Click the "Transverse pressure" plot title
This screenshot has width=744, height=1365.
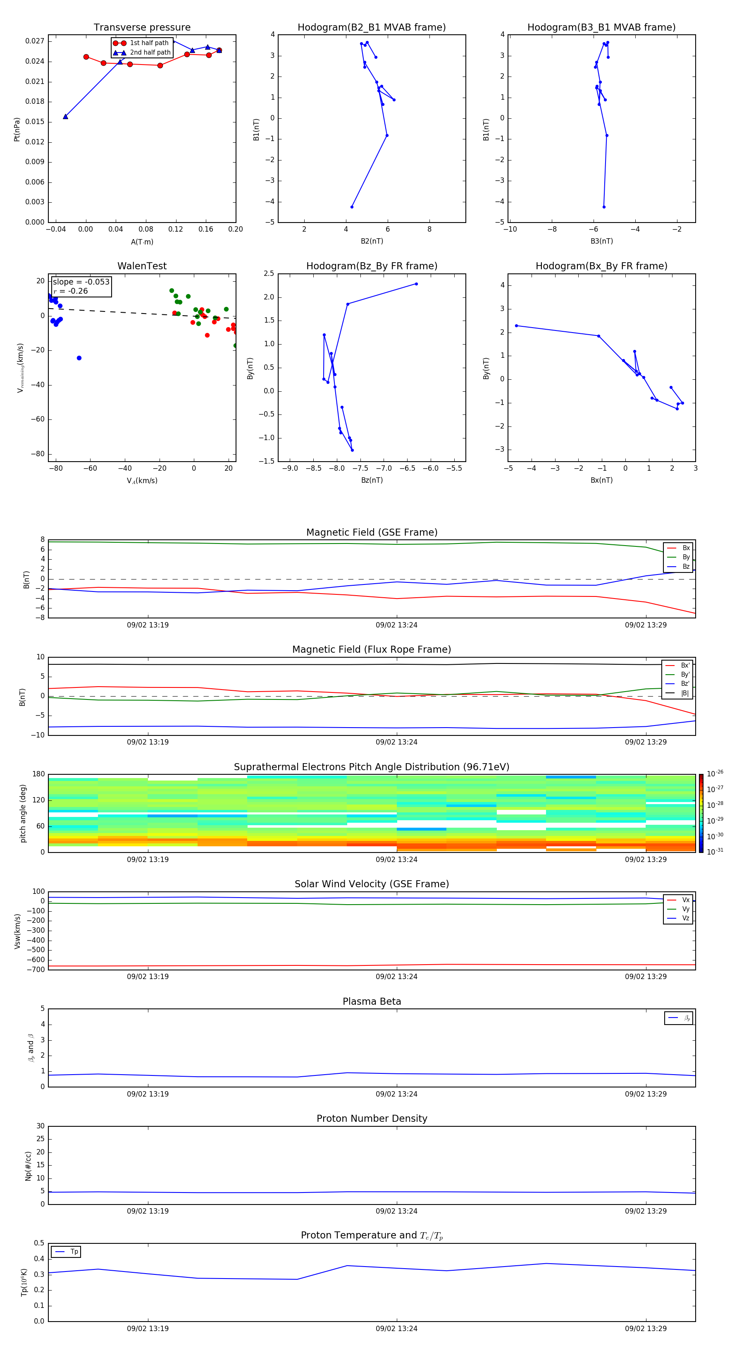[x=142, y=28]
